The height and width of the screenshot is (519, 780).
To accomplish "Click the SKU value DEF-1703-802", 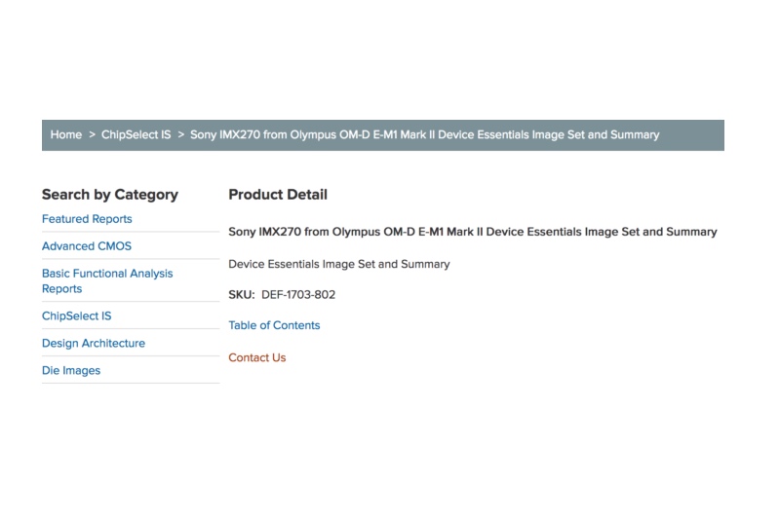I will point(298,295).
